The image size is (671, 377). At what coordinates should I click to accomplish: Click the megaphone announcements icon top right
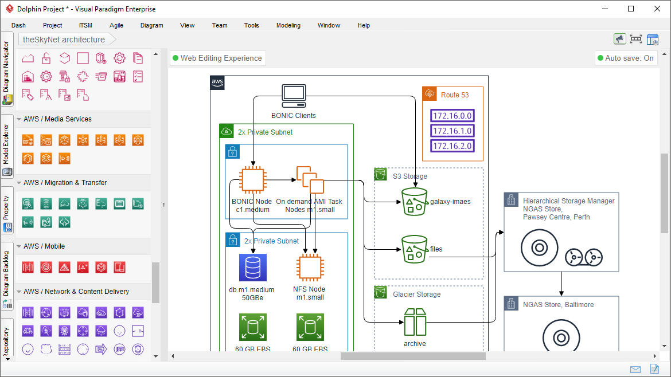click(619, 38)
